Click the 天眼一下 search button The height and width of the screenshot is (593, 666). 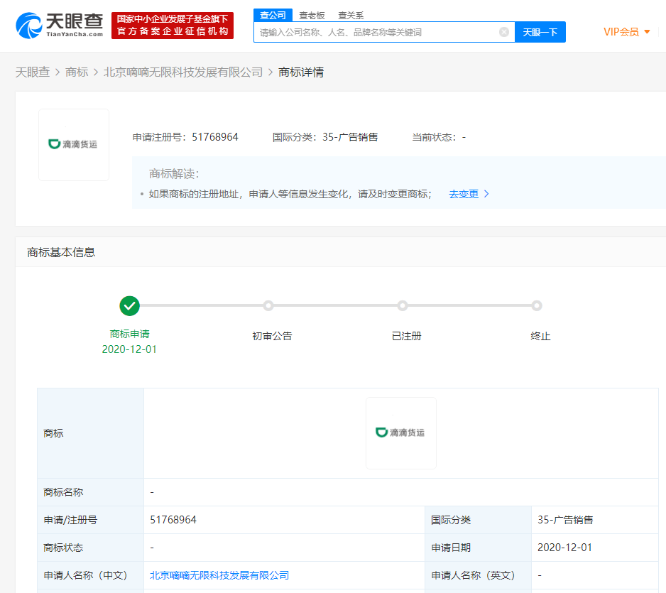click(540, 32)
